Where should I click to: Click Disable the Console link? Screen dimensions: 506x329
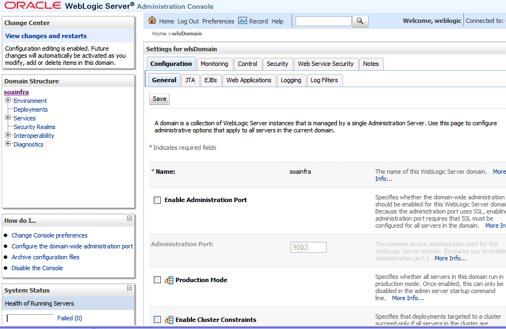coord(37,268)
